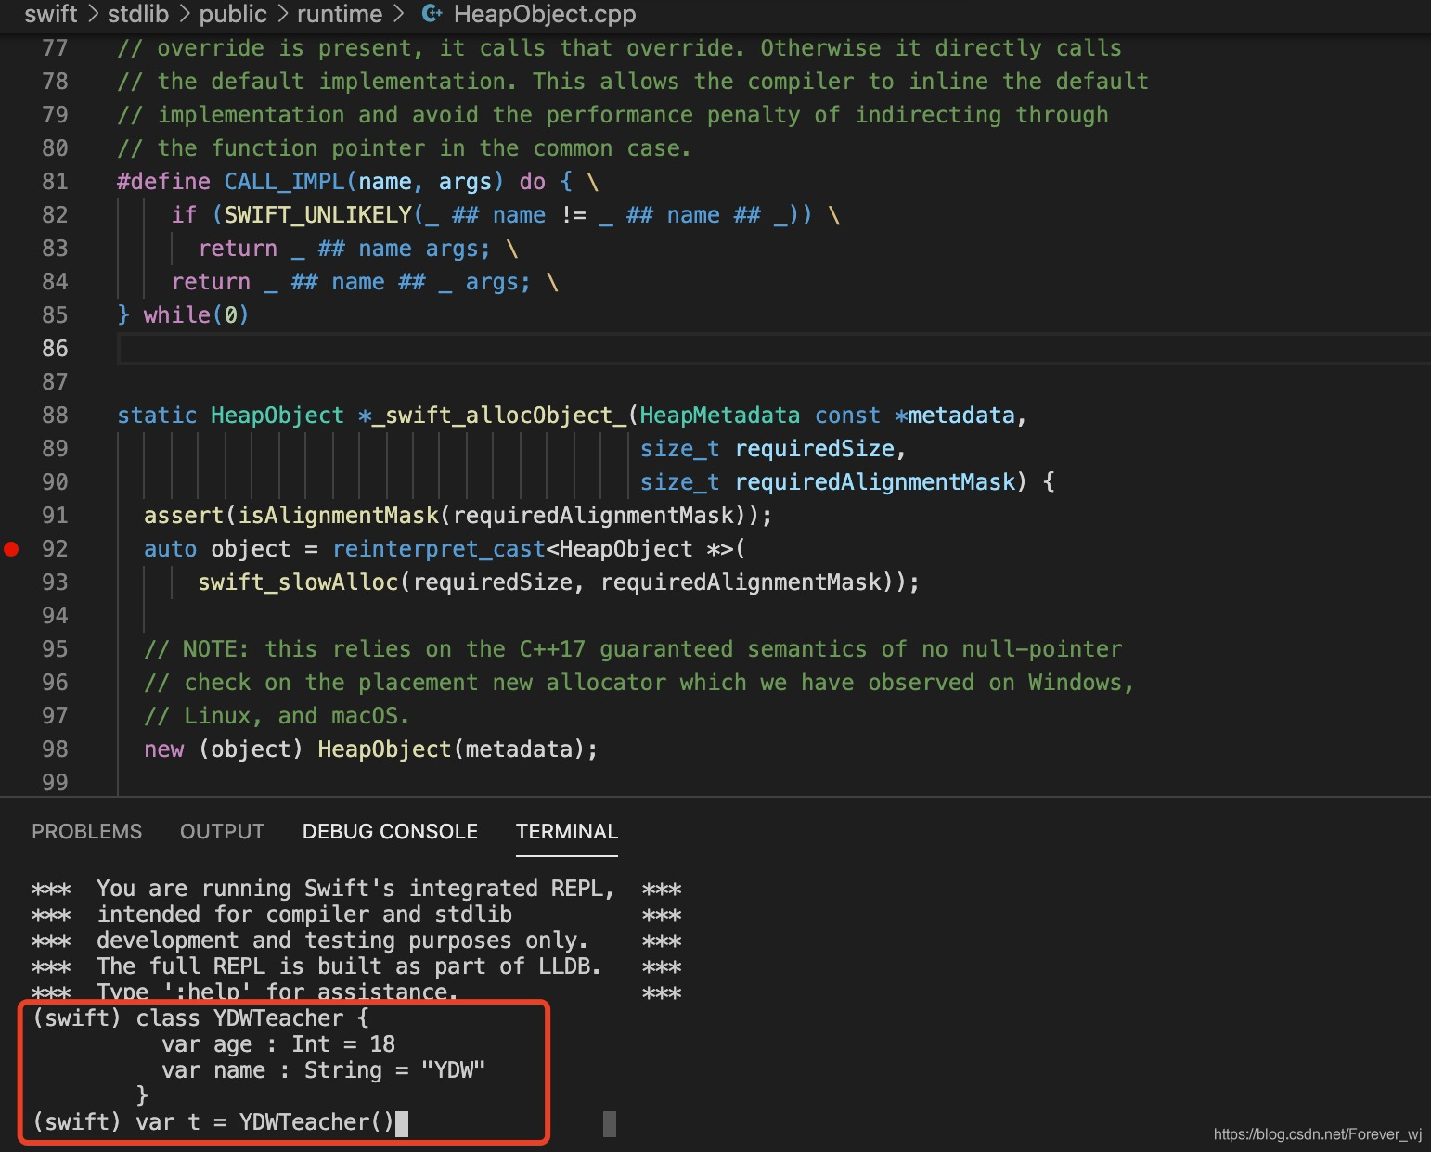Click 'SWIFT_UNLIKELY' on line 82
The width and height of the screenshot is (1431, 1152).
pyautogui.click(x=318, y=215)
